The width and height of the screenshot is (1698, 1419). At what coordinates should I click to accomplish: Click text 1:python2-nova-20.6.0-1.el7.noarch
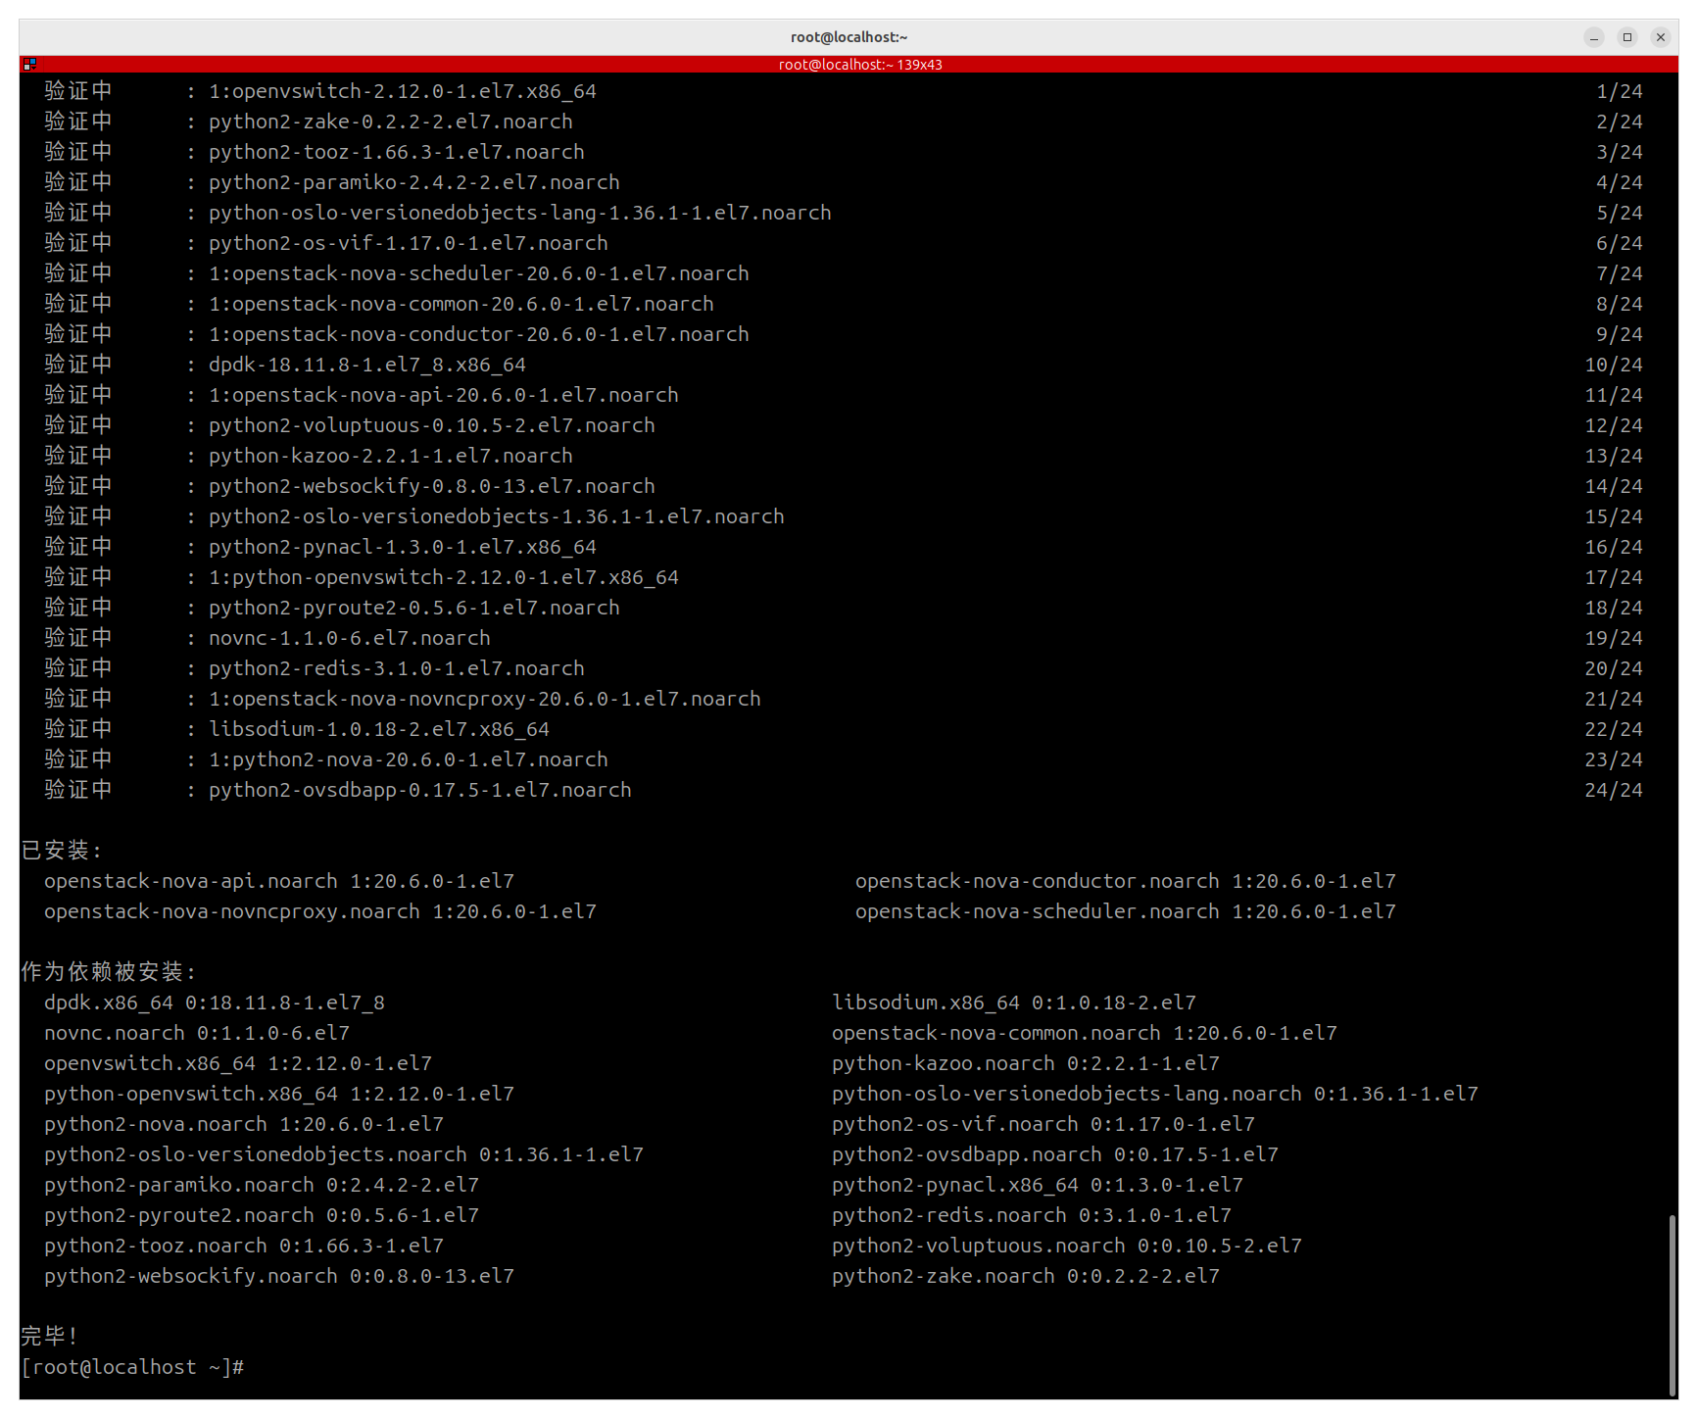[409, 759]
